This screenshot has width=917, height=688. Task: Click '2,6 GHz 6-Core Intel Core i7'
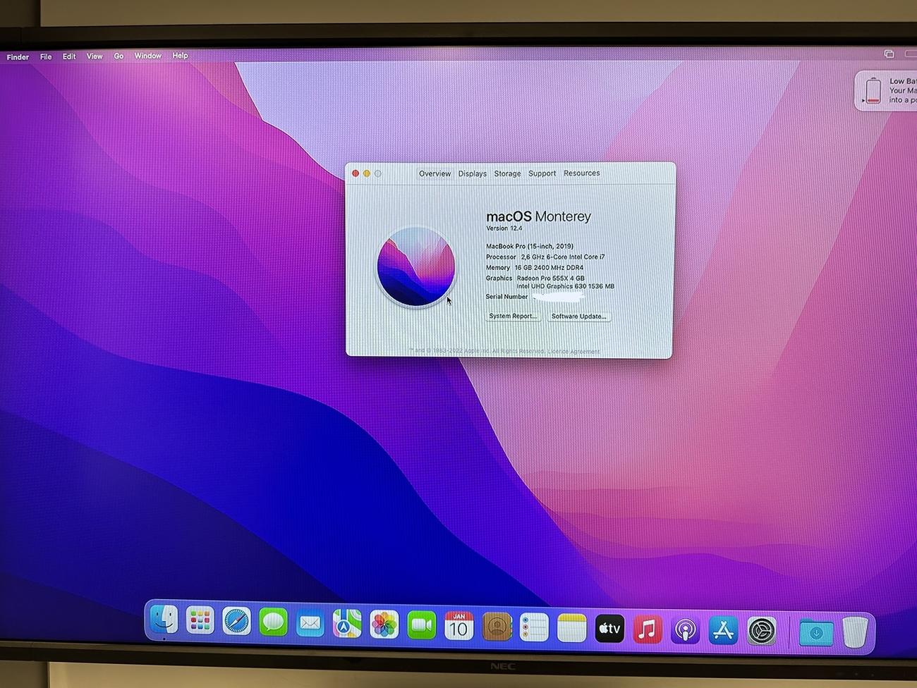point(563,257)
